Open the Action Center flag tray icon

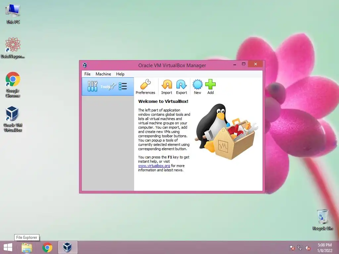pos(292,248)
